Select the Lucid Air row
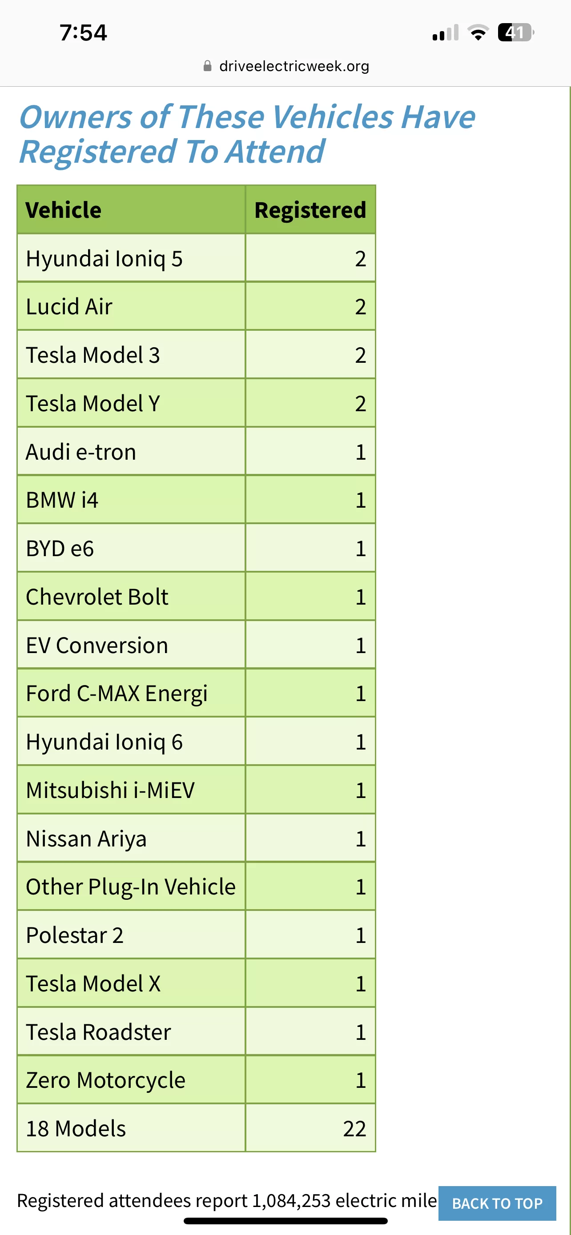This screenshot has width=571, height=1235. click(196, 306)
